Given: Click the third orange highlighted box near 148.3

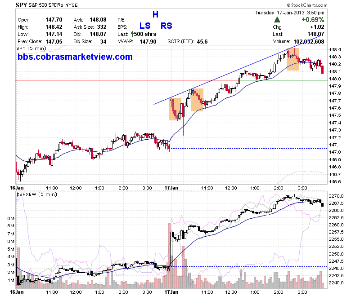Looking at the screenshot, I should click(292, 59).
